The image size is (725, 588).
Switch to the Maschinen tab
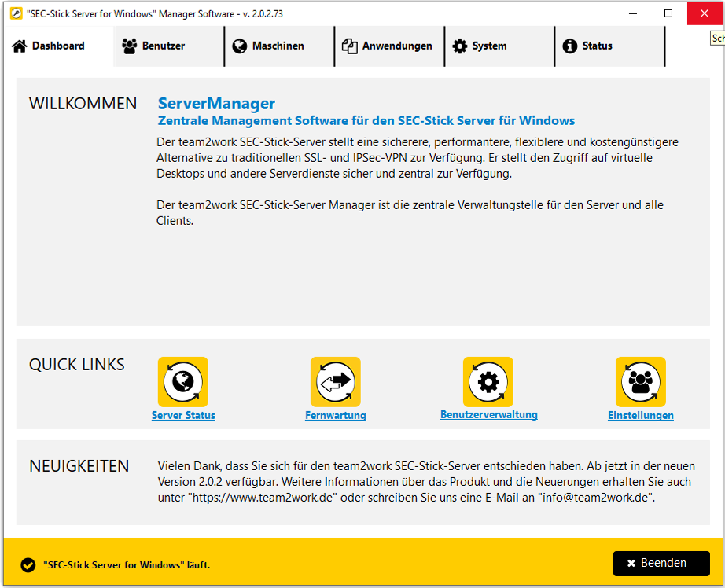(x=278, y=46)
